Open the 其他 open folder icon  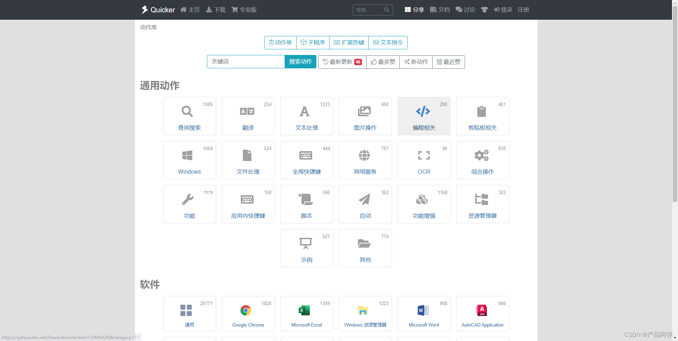(364, 243)
